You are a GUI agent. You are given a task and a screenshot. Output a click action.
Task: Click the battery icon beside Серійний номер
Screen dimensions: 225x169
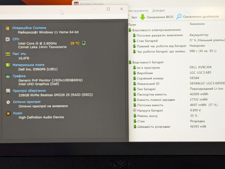134,78
